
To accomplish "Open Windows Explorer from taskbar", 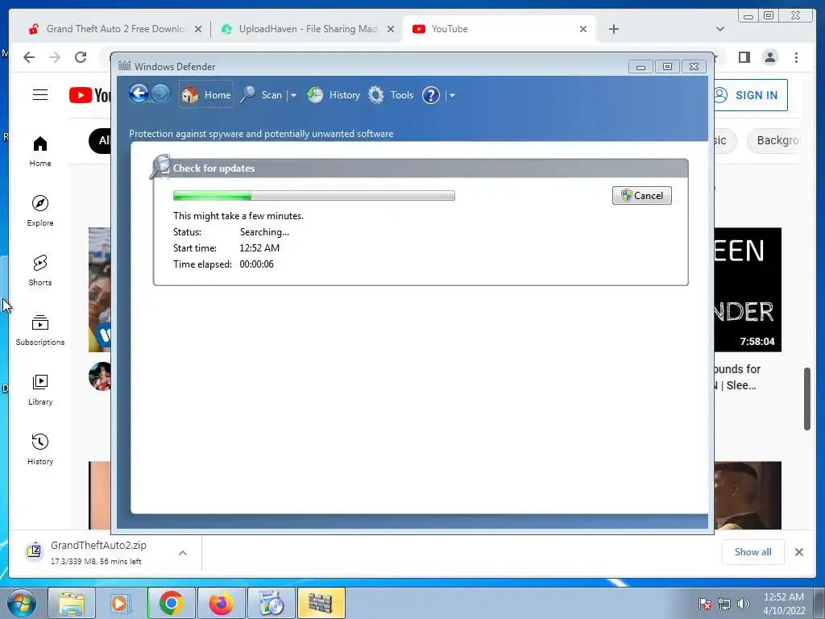I will [x=72, y=603].
